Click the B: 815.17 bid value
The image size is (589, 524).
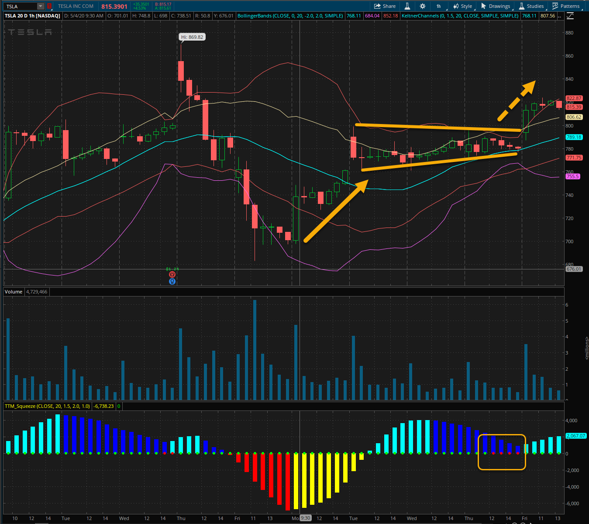click(163, 4)
